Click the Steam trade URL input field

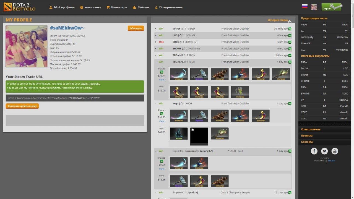[75, 98]
